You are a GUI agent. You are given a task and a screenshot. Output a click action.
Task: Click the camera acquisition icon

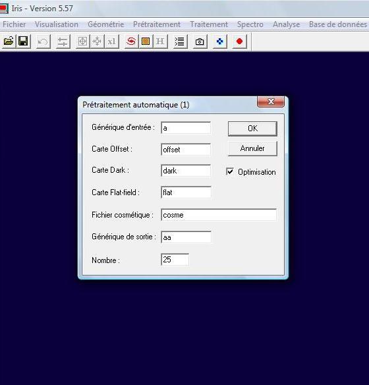click(x=200, y=42)
